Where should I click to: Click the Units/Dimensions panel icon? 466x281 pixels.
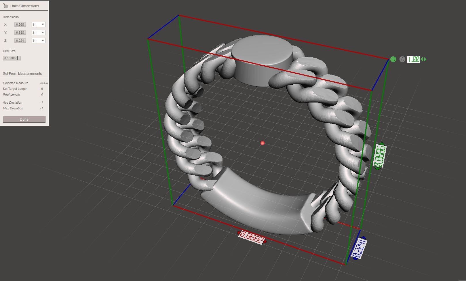point(5,5)
